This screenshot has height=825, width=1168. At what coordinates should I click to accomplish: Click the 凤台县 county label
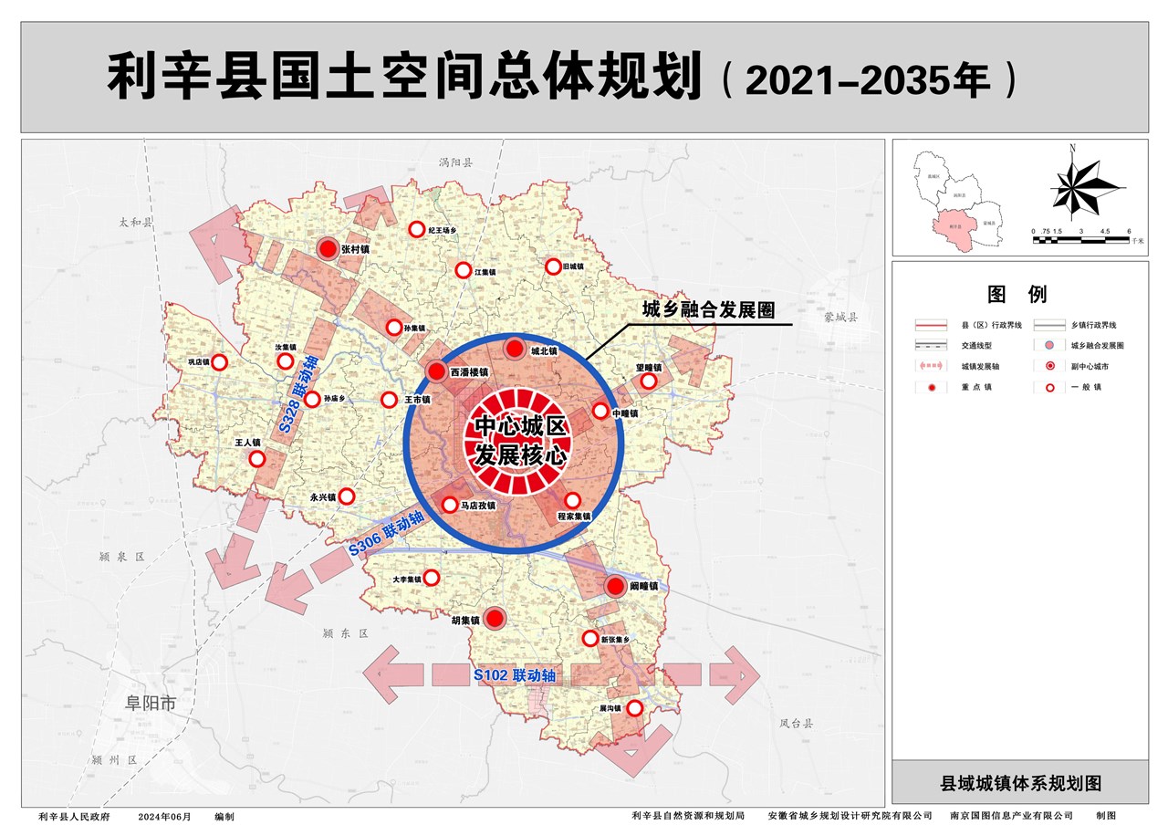[796, 723]
